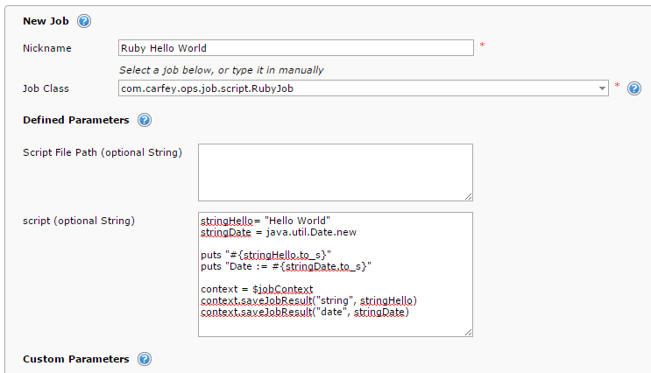
Task: Expand the Job Class dropdown arrow
Action: tap(602, 88)
